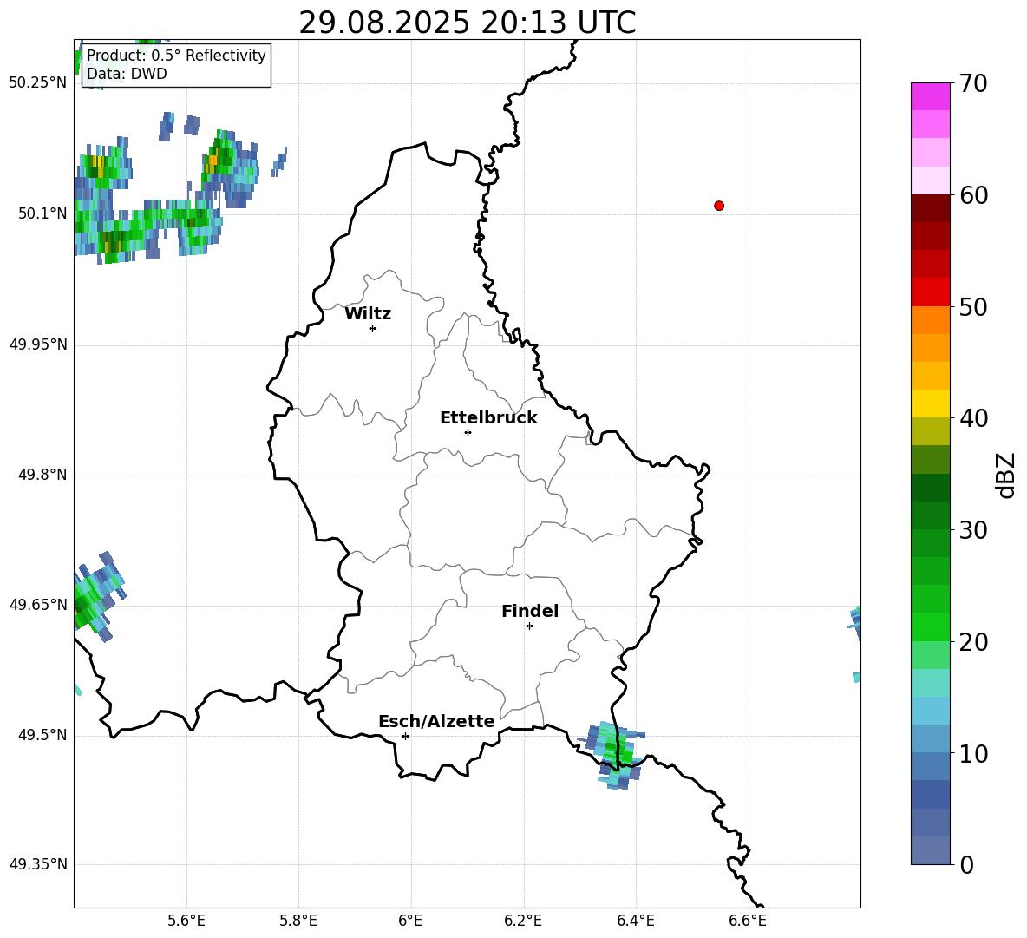Click the 49.65°N latitude tick label
1027x938 pixels.
point(38,604)
